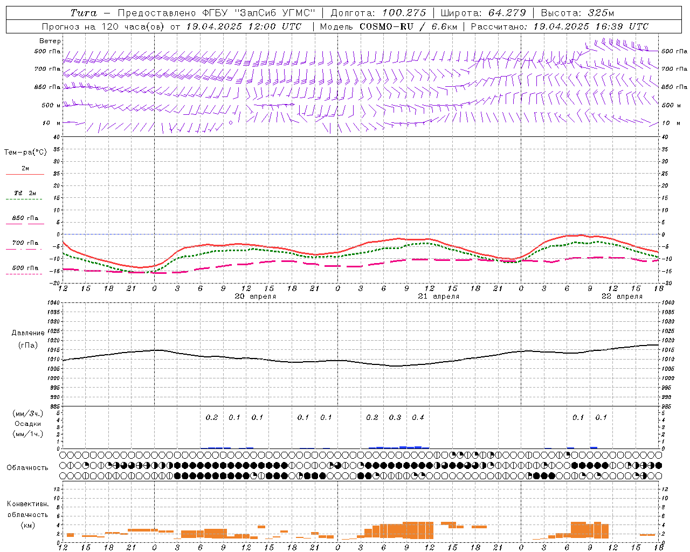Click the 'Давление' pressure panel label

(x=28, y=333)
